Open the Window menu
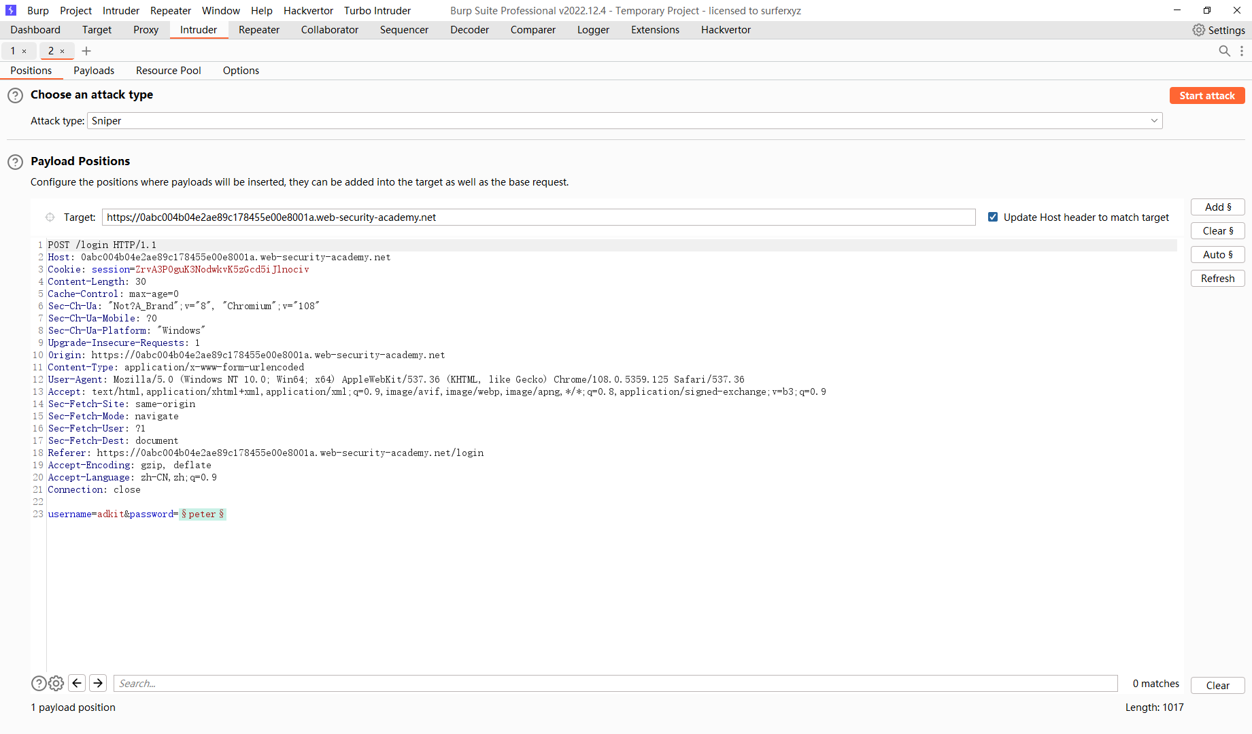1252x734 pixels. click(x=221, y=11)
